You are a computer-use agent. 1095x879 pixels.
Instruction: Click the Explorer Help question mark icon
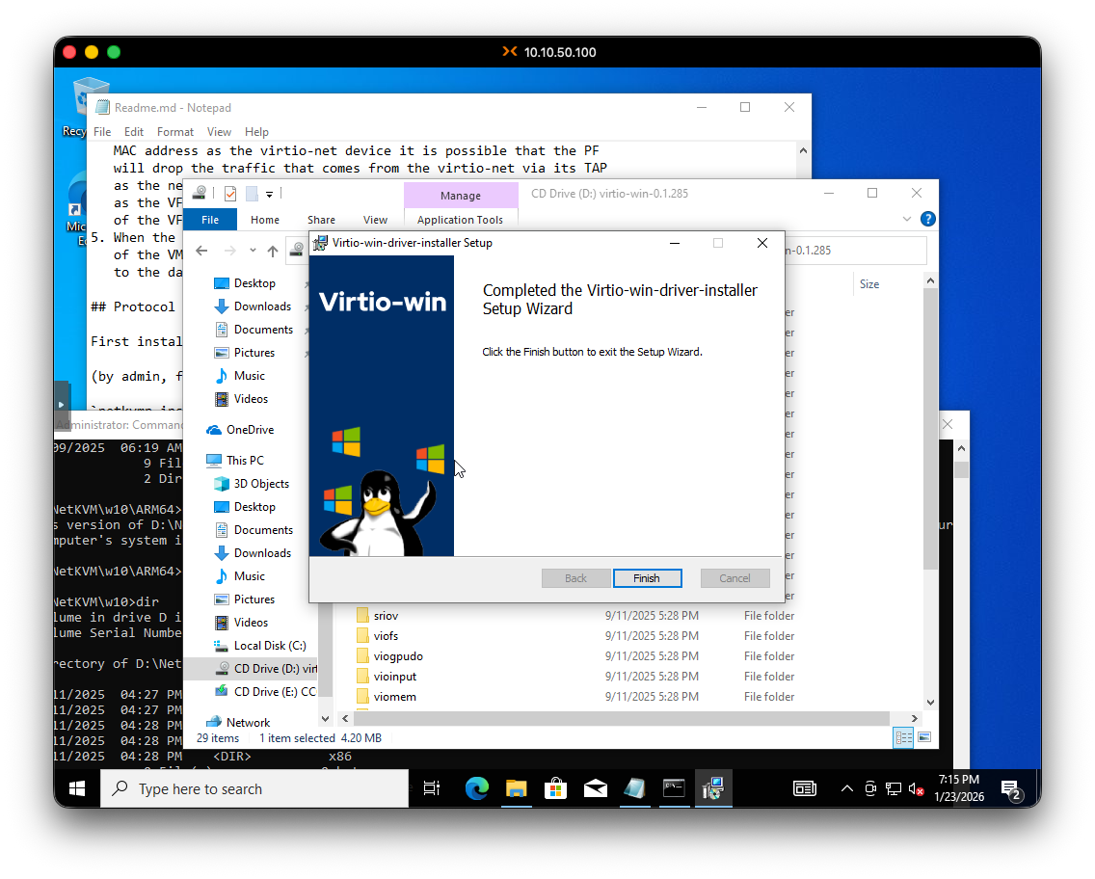tap(927, 219)
